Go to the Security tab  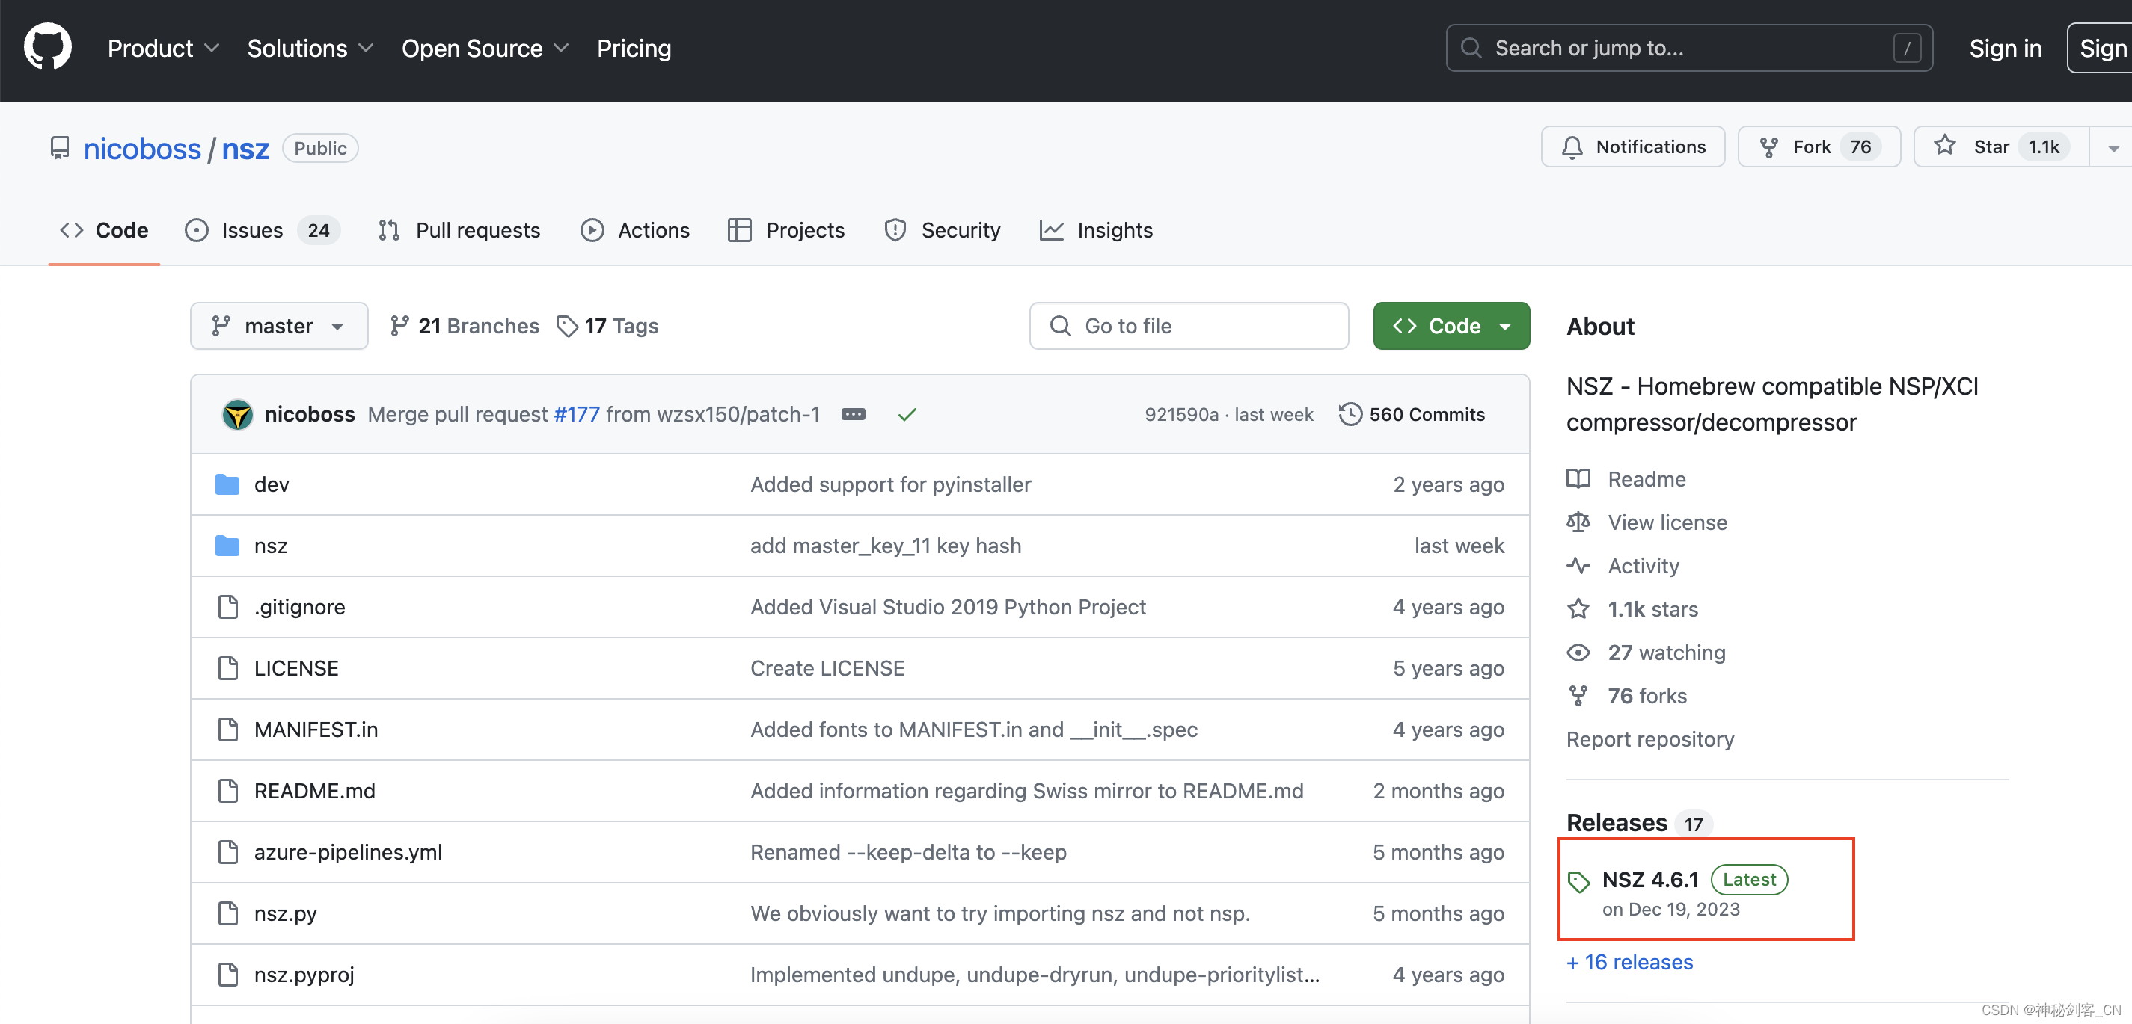tap(943, 230)
